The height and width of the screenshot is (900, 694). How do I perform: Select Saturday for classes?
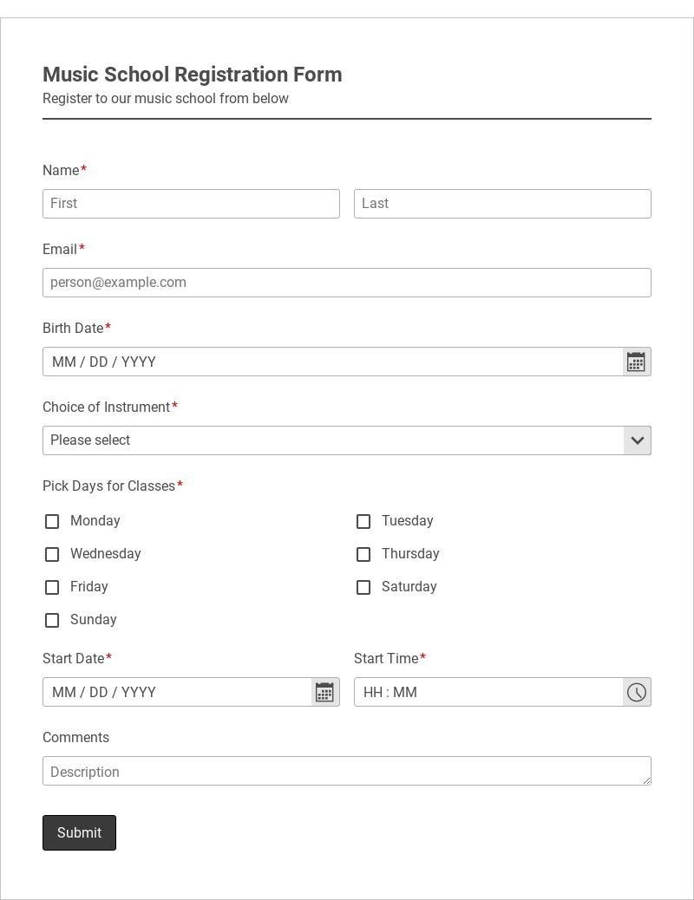click(x=363, y=587)
